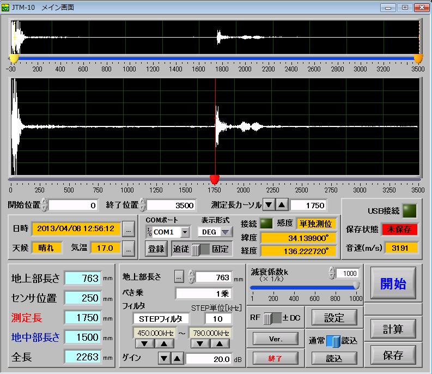Click the STEP単位 10 field

point(218,319)
